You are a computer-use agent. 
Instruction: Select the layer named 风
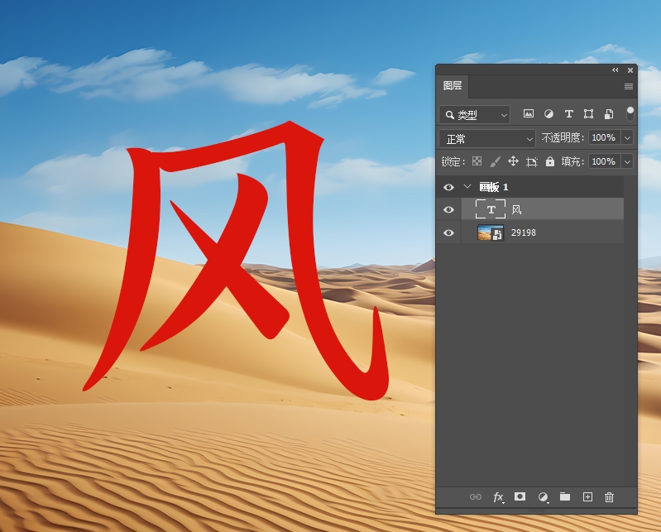pyautogui.click(x=517, y=209)
